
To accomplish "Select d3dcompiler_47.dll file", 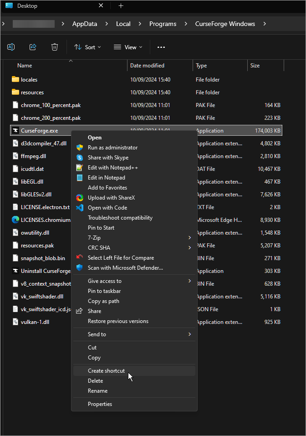I will click(44, 144).
